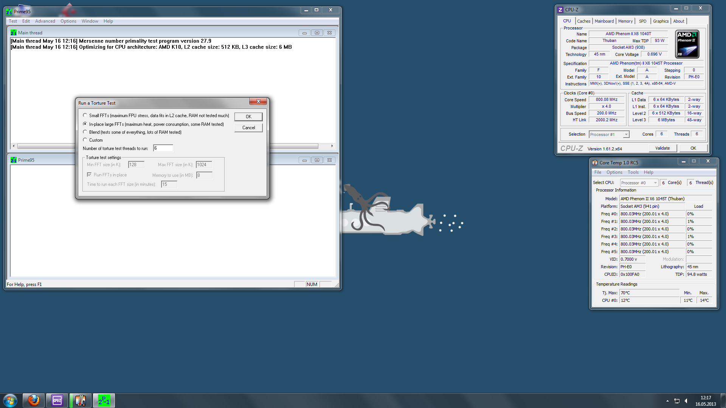Show hidden system tray icons
The height and width of the screenshot is (408, 726).
click(667, 401)
